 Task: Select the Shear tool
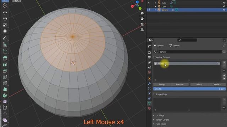coord(5,120)
